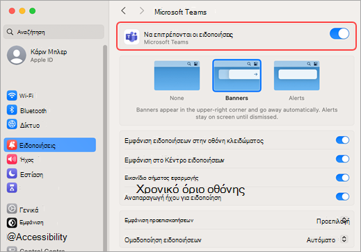
Task: Click the Δίκτυο globe icon
Action: pos(12,124)
